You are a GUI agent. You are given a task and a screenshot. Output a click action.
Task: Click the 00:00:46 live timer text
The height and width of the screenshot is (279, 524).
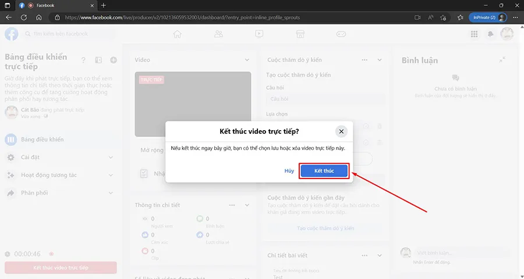point(27,255)
